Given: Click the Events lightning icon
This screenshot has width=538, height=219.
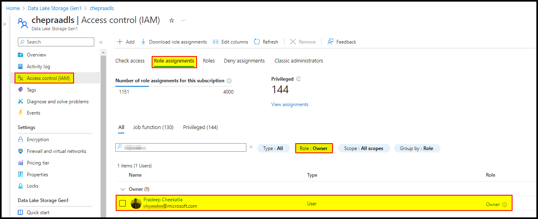Looking at the screenshot, I should [21, 113].
